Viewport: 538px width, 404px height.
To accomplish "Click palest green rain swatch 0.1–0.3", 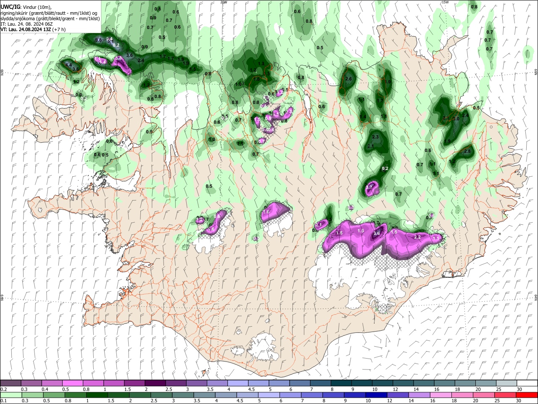I will 11,395.
